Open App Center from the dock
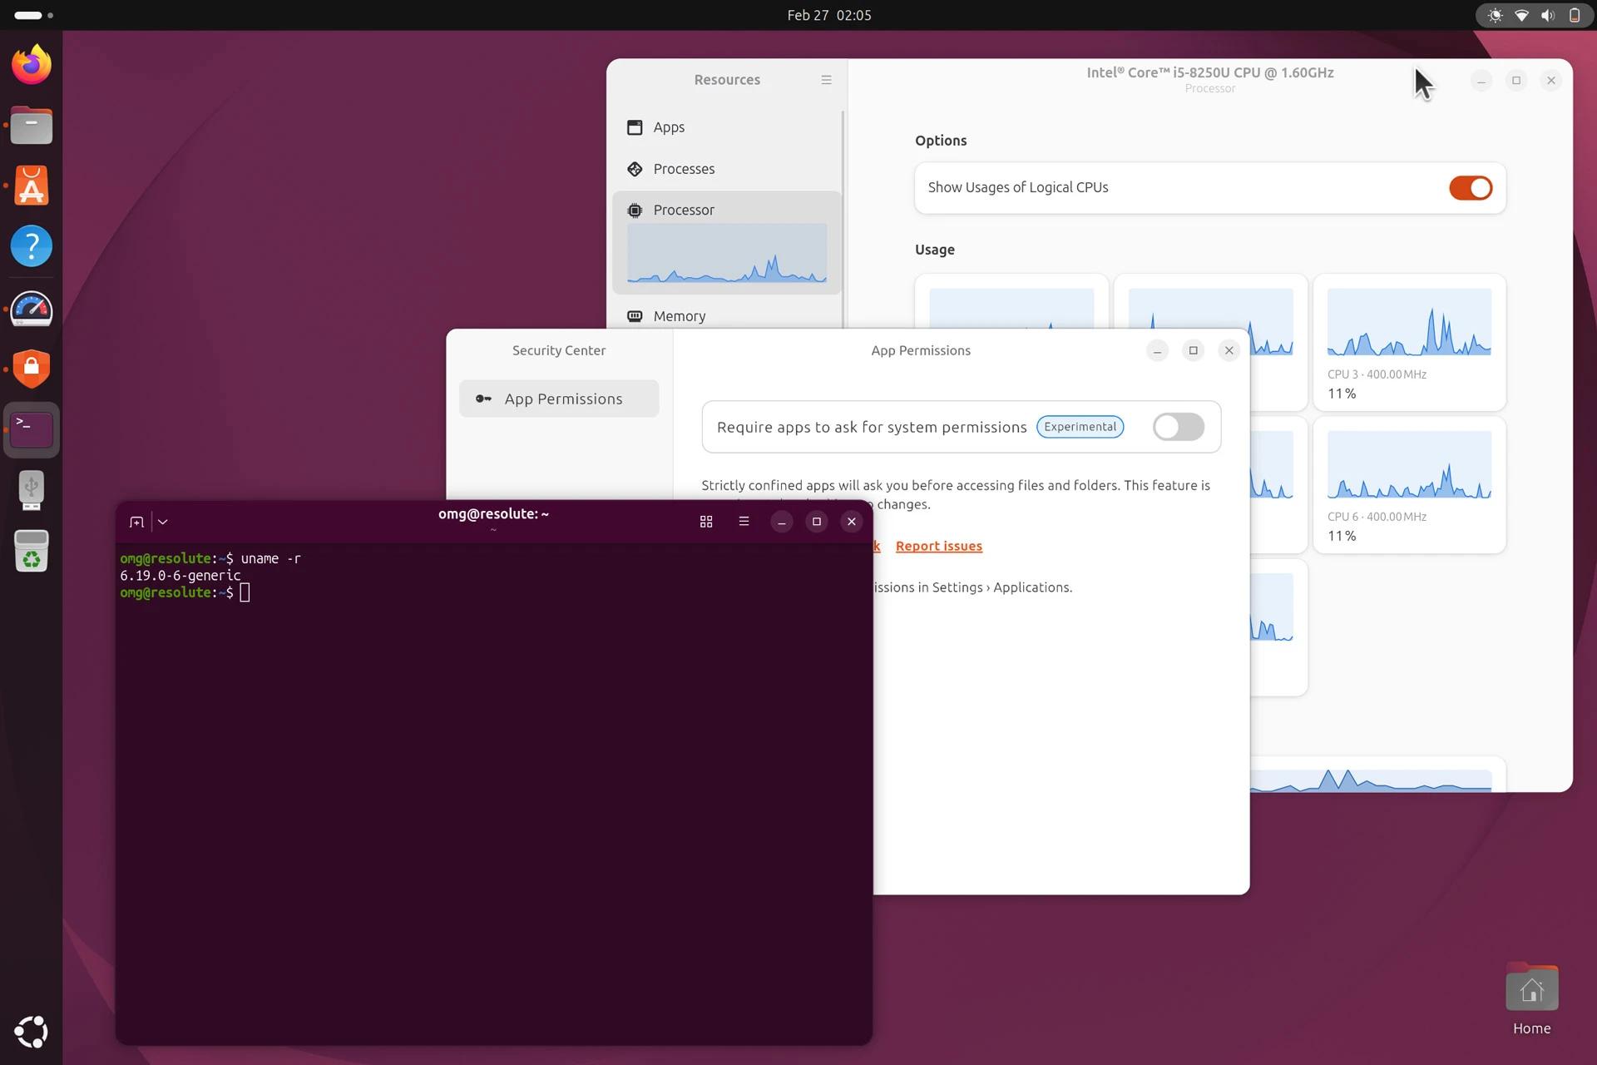1597x1065 pixels. [x=31, y=185]
